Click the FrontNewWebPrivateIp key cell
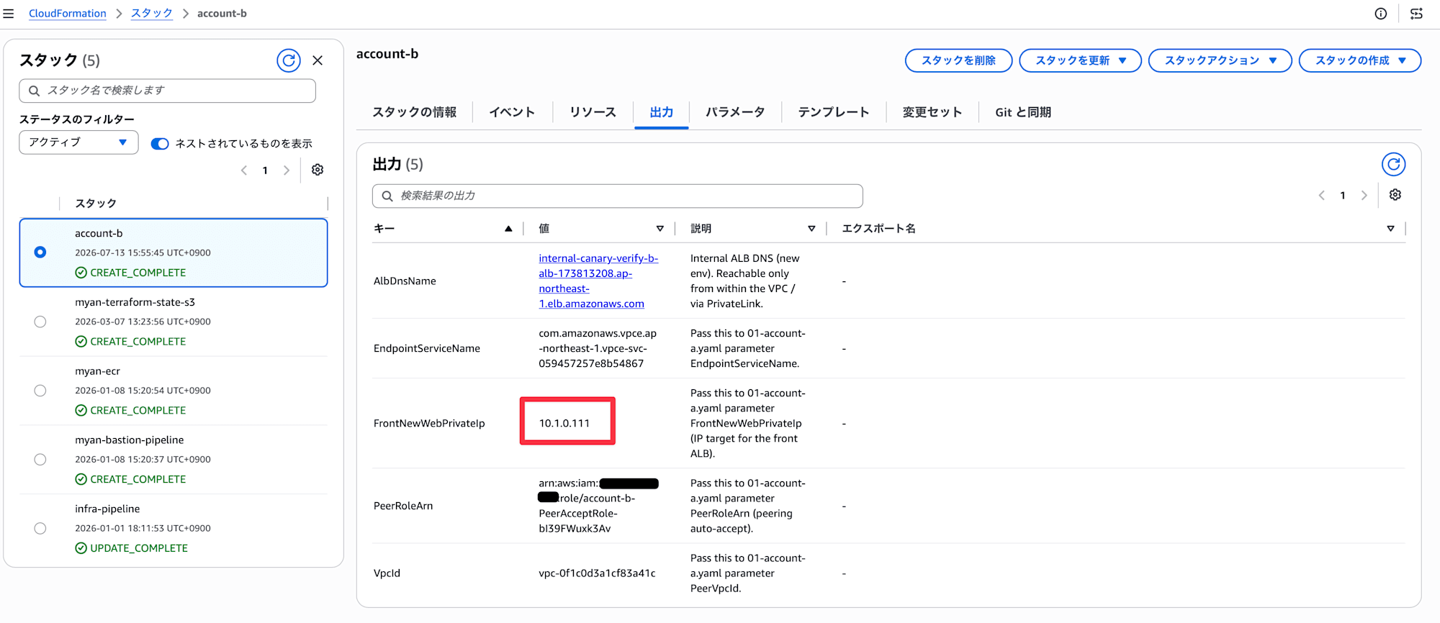 coord(429,424)
